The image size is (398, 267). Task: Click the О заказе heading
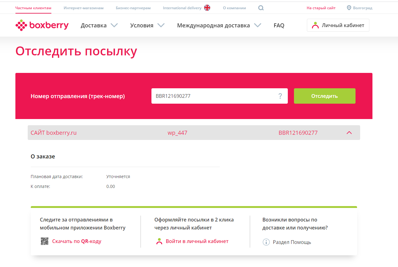pos(43,156)
